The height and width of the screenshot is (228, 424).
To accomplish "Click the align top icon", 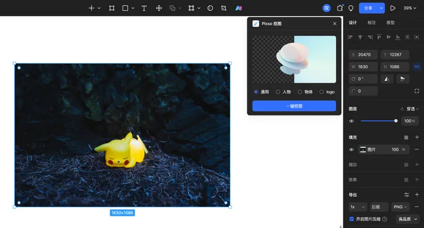I will click(x=379, y=37).
